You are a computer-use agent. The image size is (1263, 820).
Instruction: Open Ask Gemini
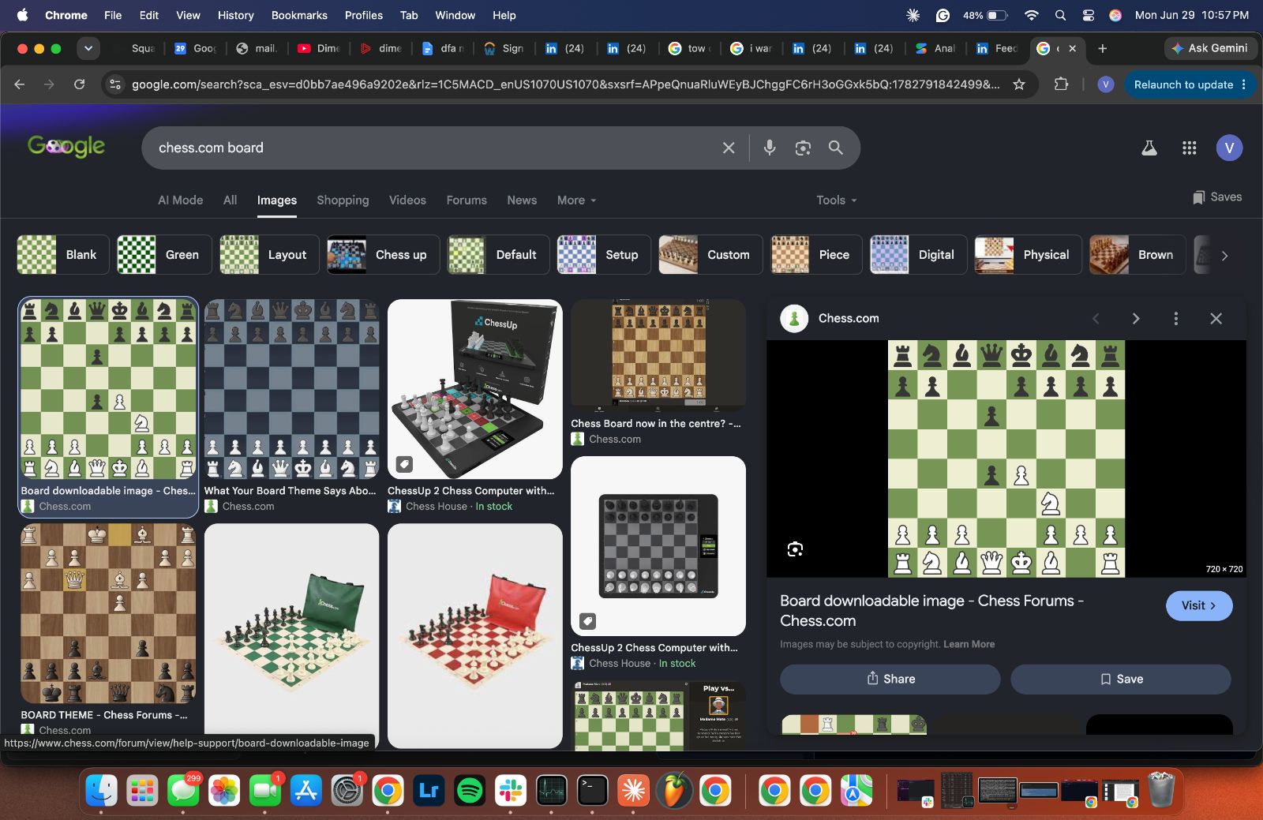(1210, 48)
